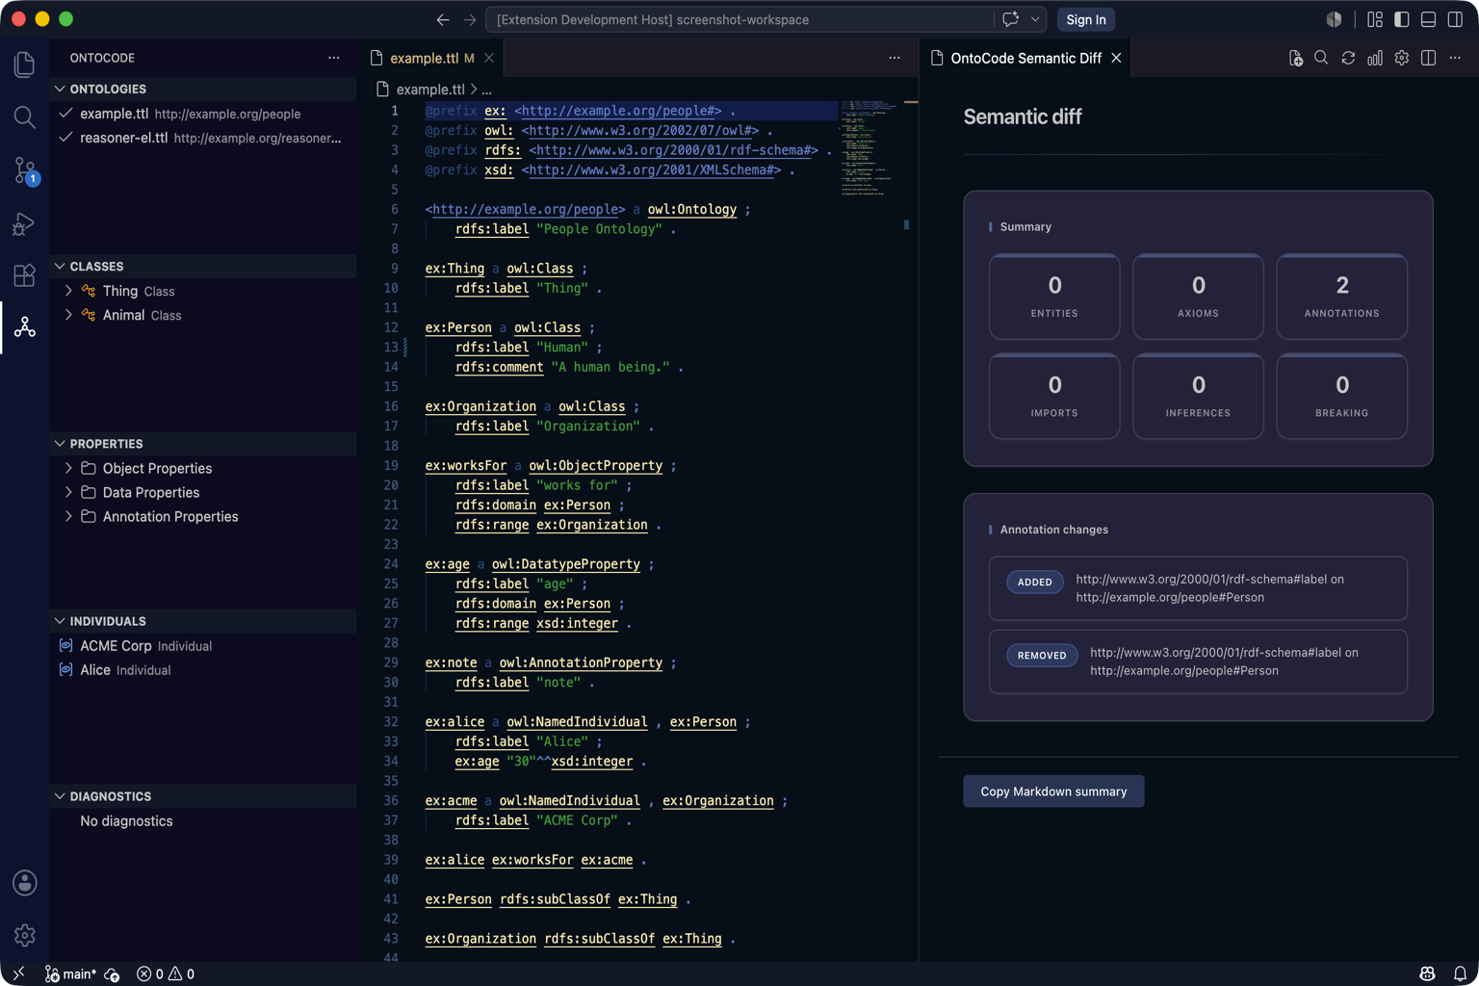Open the remote window indicator in status bar

pyautogui.click(x=18, y=973)
